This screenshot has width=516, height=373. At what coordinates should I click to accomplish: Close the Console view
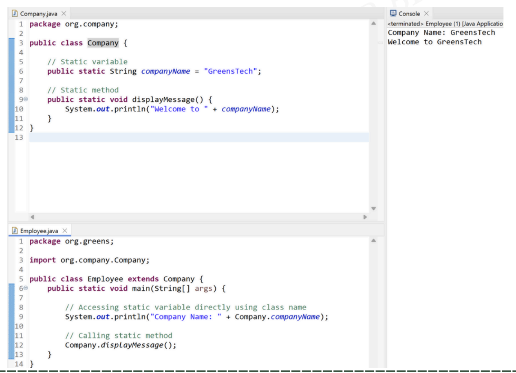point(426,14)
